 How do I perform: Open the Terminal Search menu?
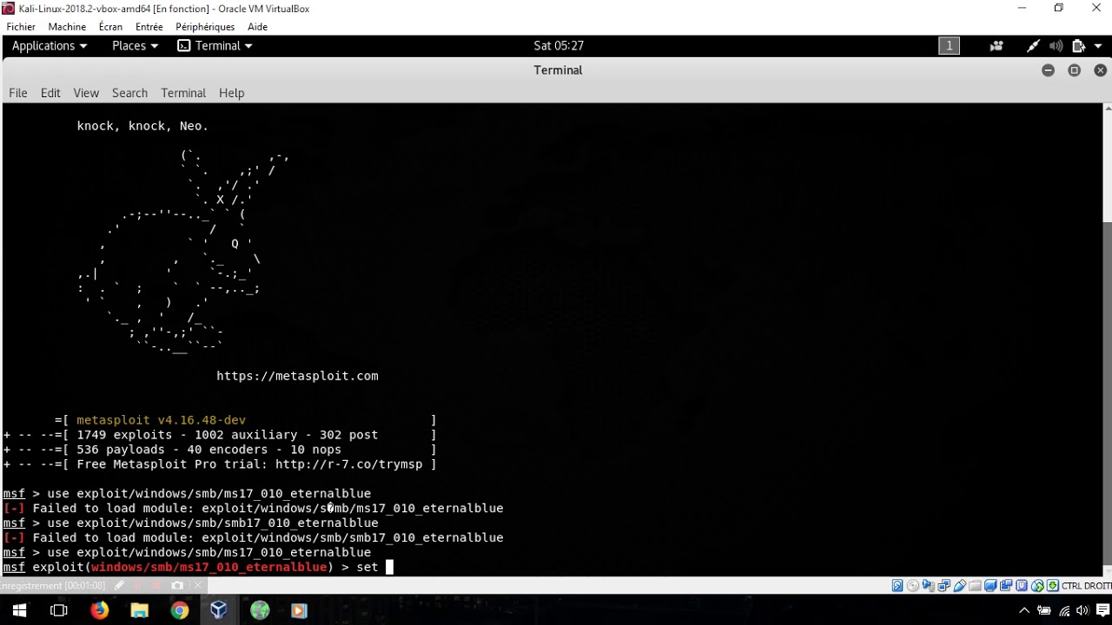coord(129,93)
